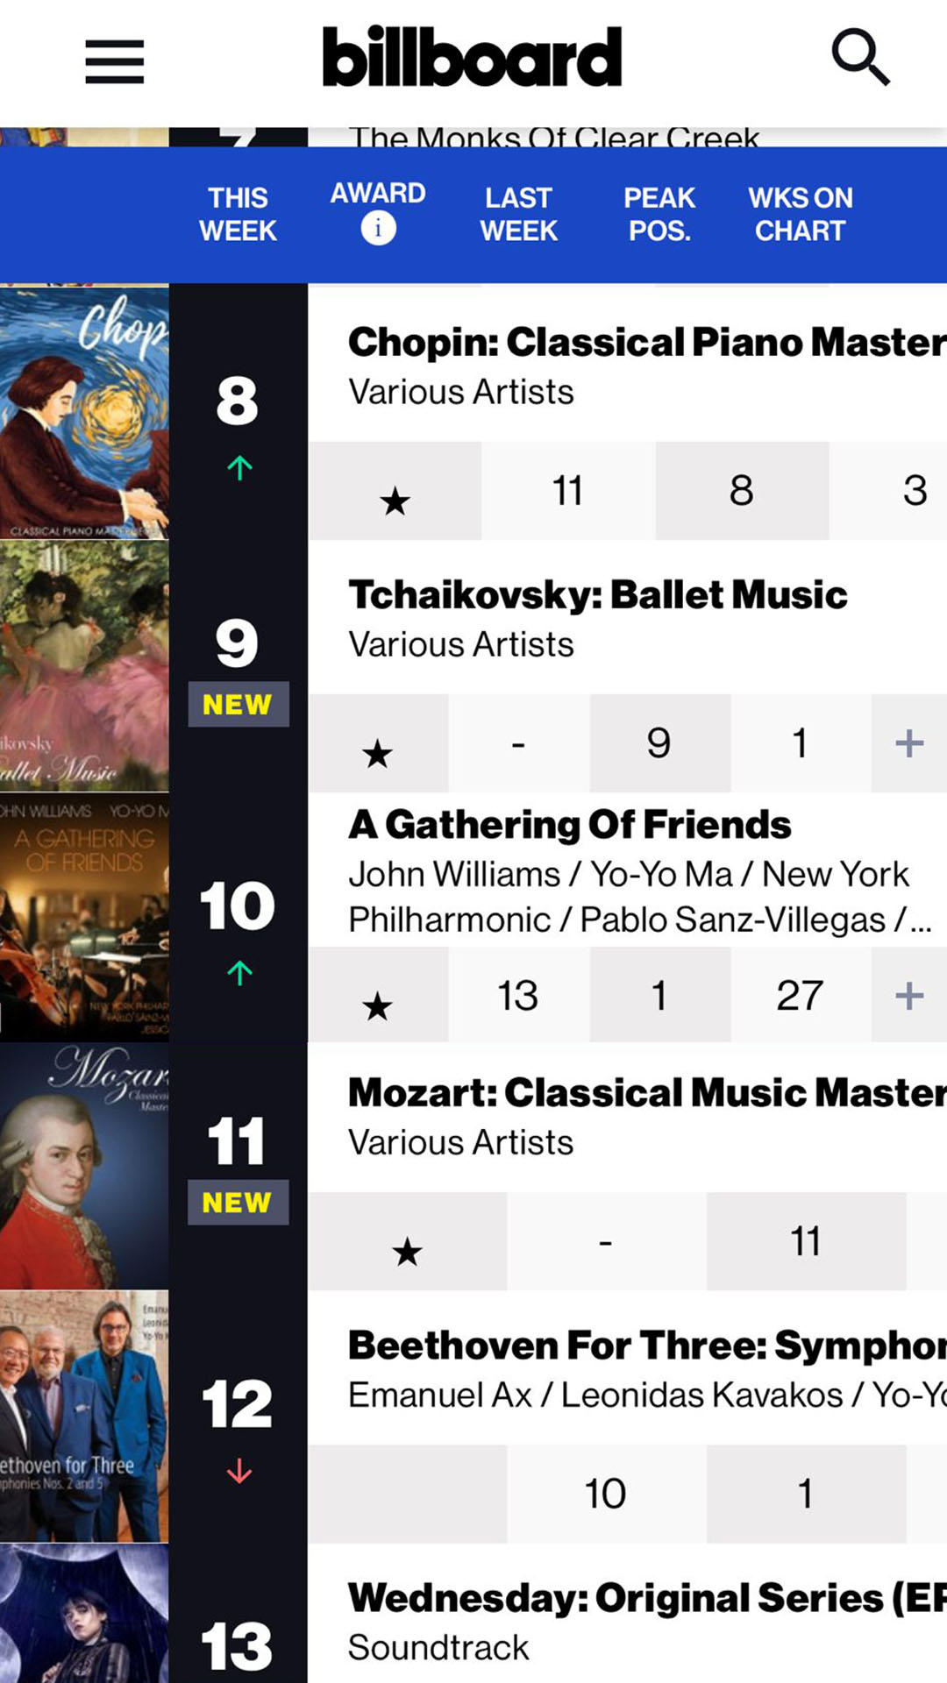Select the This Week column header
The image size is (947, 1683).
(238, 214)
